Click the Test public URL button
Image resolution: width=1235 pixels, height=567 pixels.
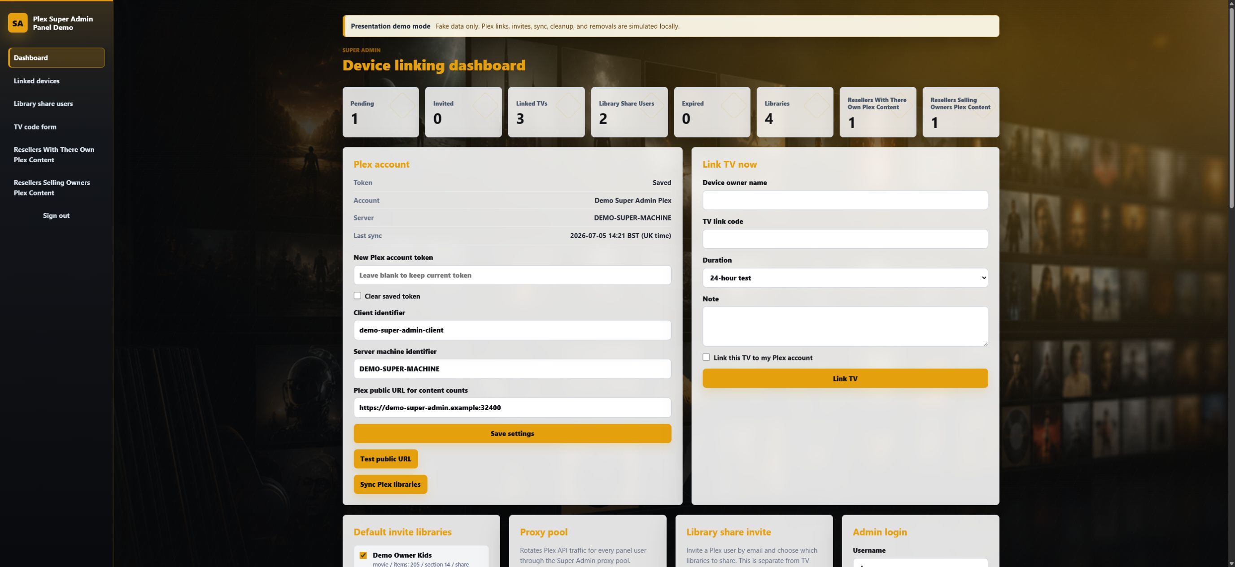385,459
